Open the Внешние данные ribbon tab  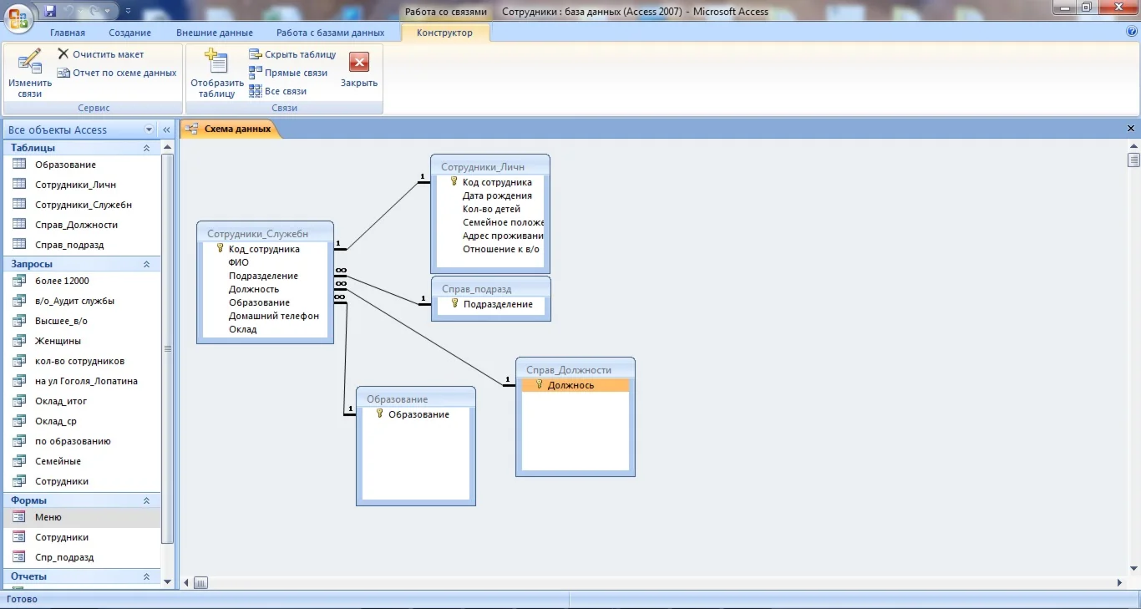point(214,33)
